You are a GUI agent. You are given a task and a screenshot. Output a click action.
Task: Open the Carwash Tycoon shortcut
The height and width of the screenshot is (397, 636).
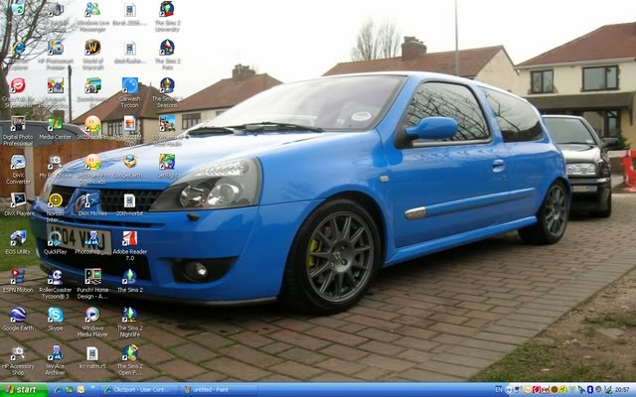pos(130,86)
